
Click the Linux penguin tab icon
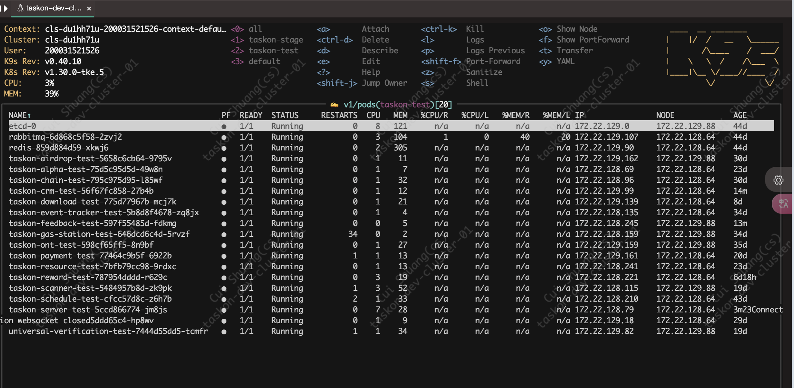[20, 8]
